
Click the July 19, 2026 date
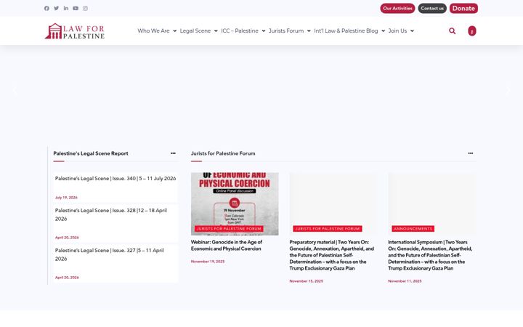[66, 198]
